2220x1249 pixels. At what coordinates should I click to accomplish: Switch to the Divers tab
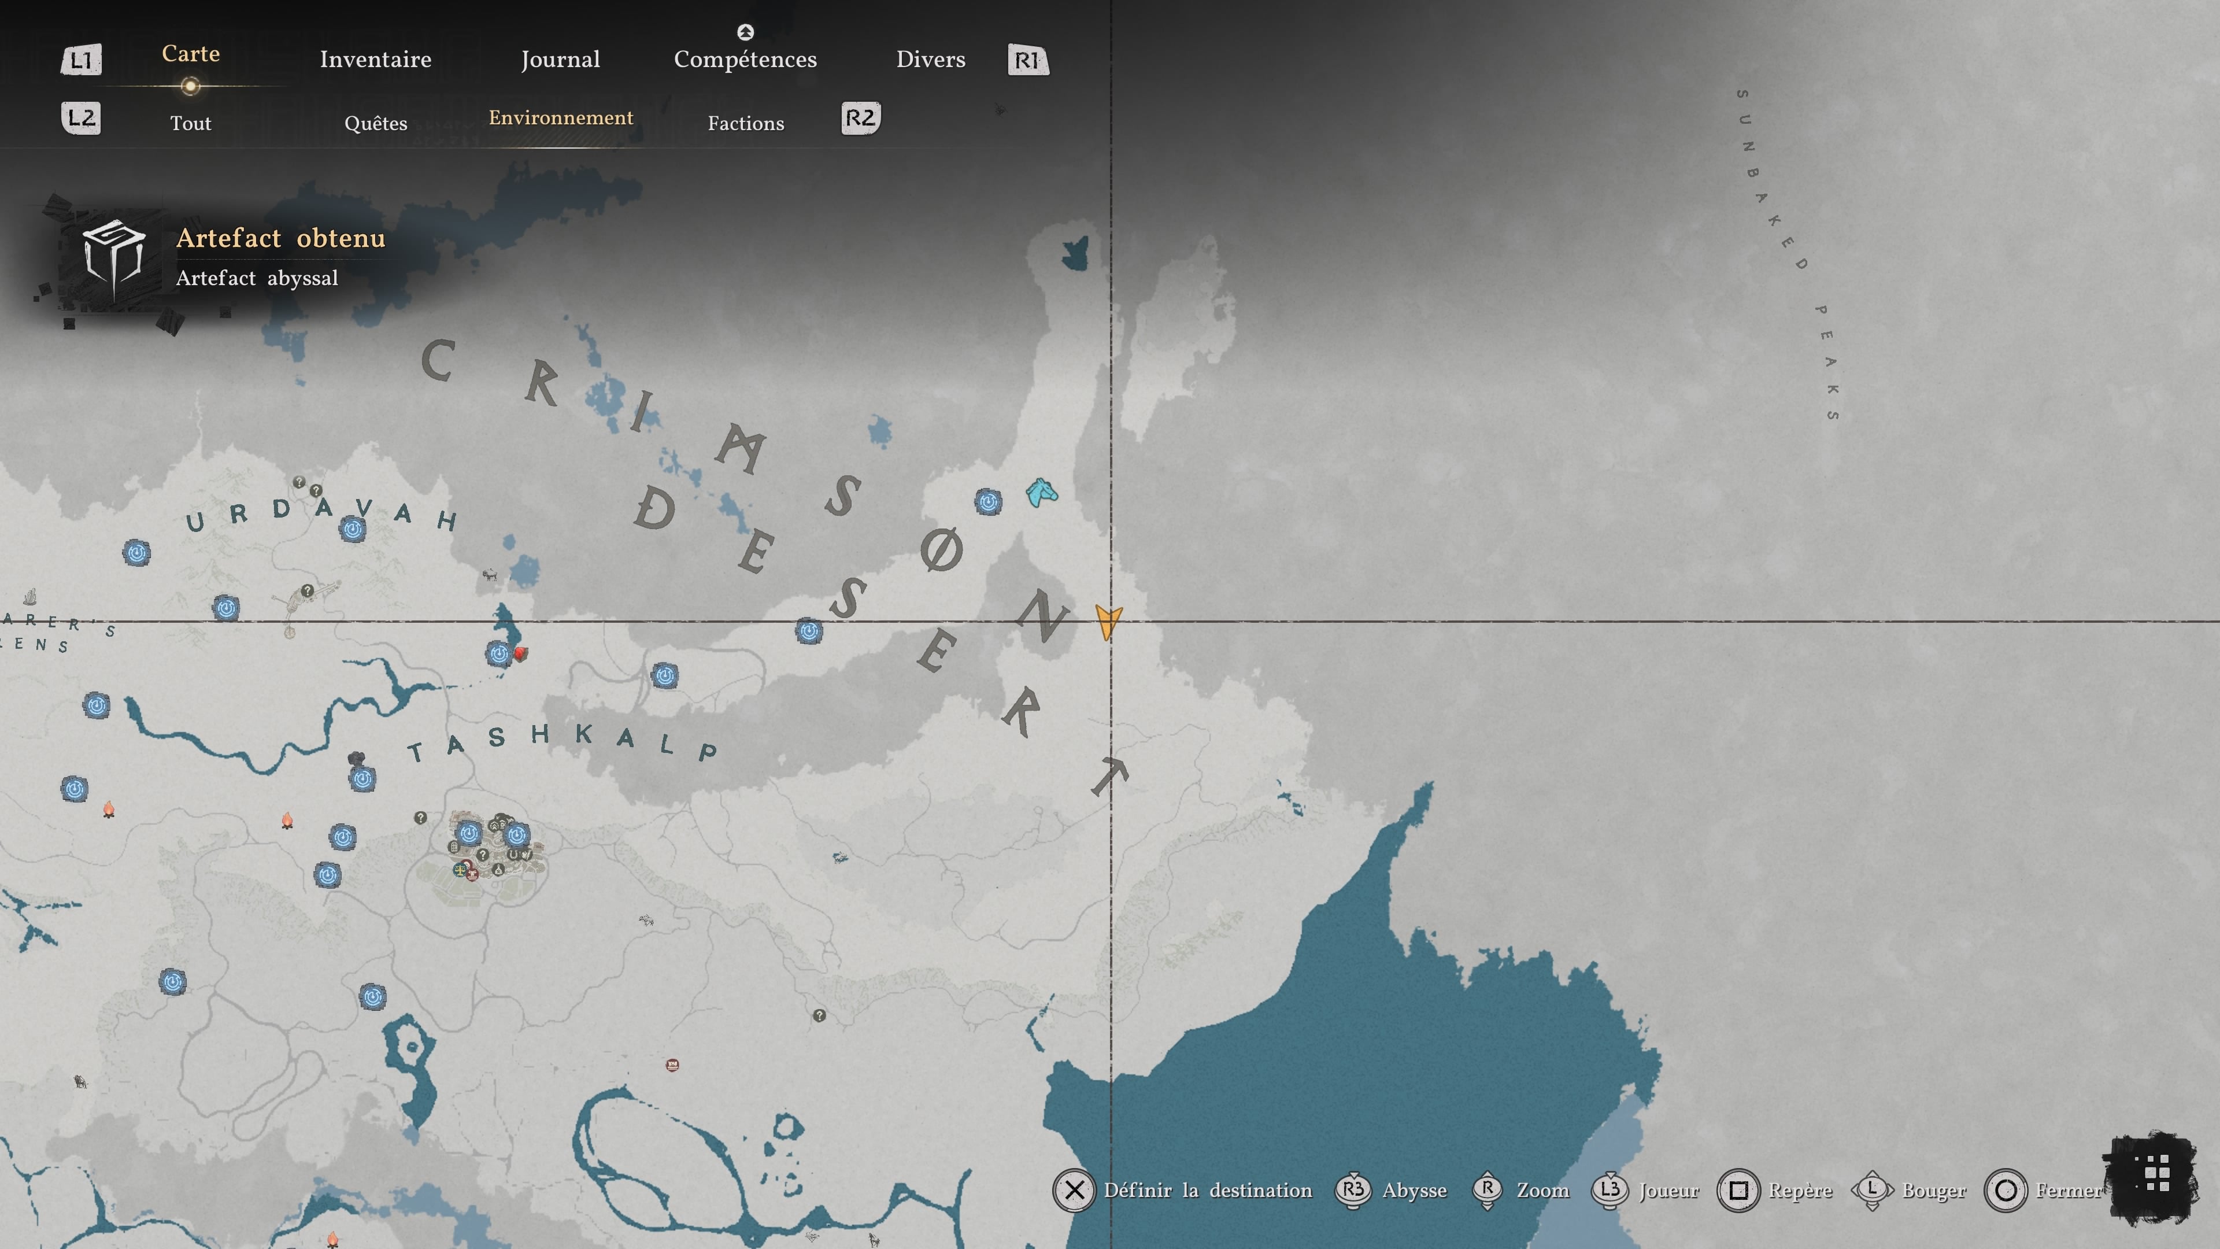tap(931, 60)
